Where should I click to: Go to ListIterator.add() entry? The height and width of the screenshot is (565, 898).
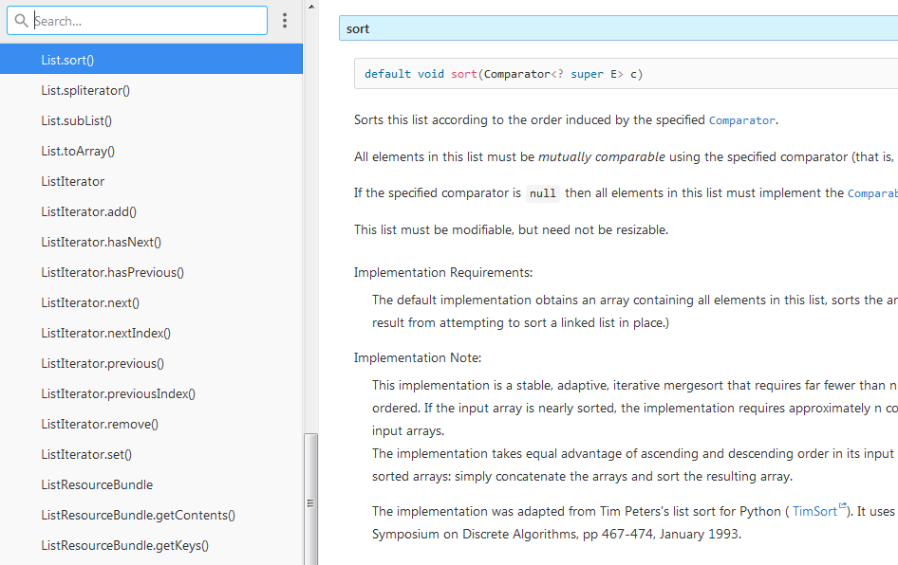point(88,211)
